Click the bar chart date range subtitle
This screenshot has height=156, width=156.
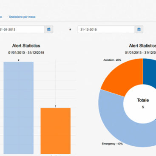[26, 53]
